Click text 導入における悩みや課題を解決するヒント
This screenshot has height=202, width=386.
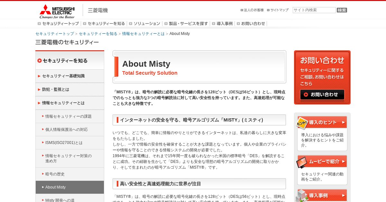pos(322,140)
